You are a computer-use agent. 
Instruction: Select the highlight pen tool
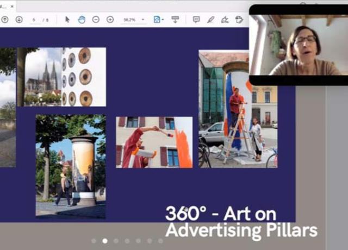tap(210, 20)
